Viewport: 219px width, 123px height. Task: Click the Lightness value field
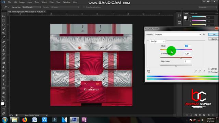(187, 61)
